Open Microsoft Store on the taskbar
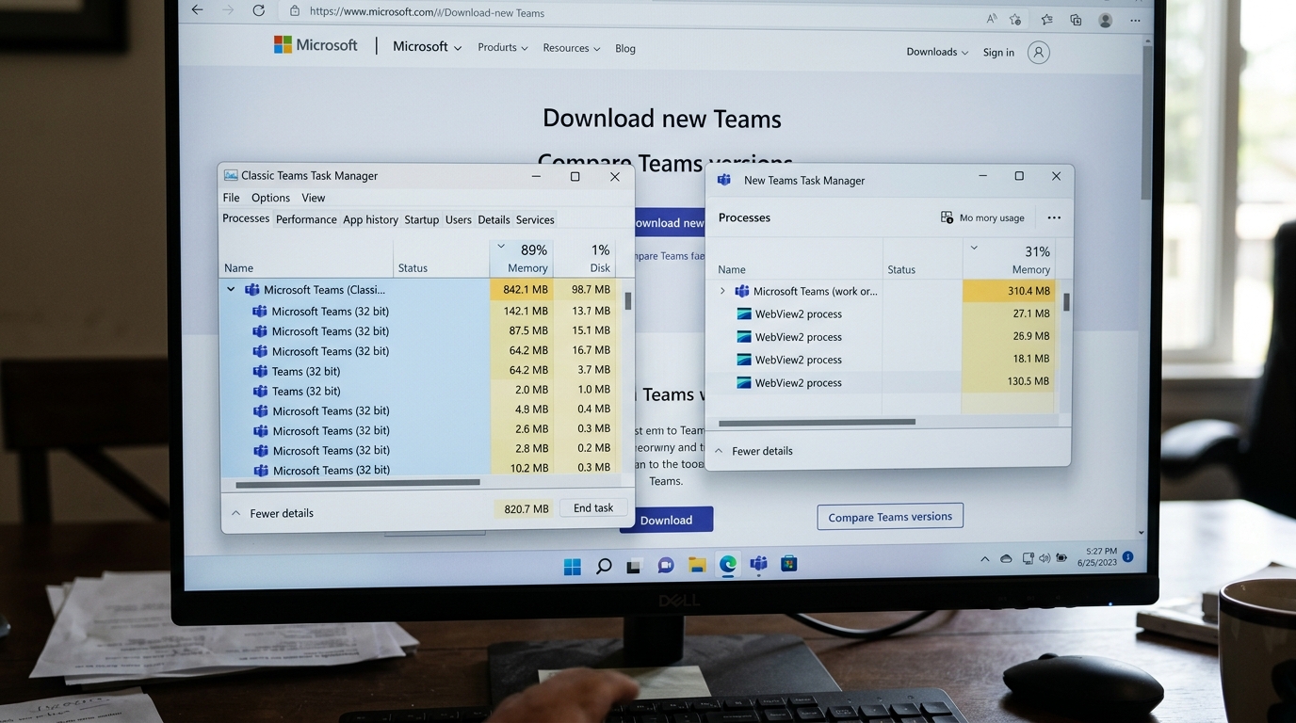This screenshot has width=1296, height=723. click(789, 564)
